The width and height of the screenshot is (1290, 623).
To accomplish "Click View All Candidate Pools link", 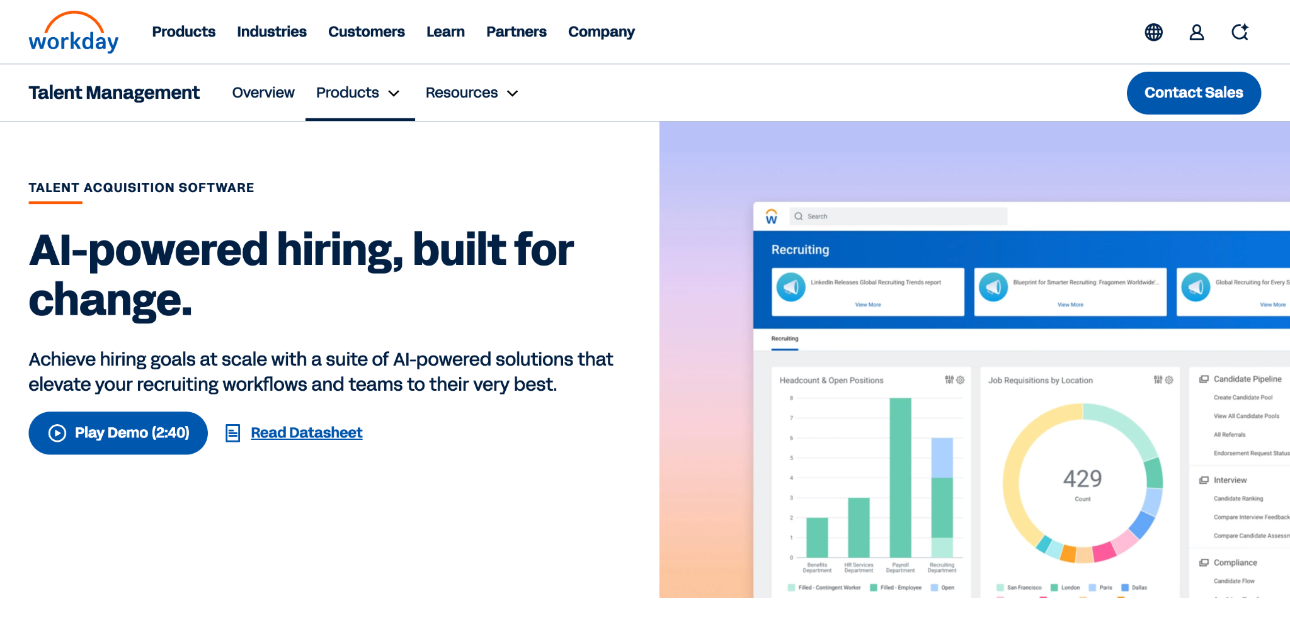I will [1247, 416].
